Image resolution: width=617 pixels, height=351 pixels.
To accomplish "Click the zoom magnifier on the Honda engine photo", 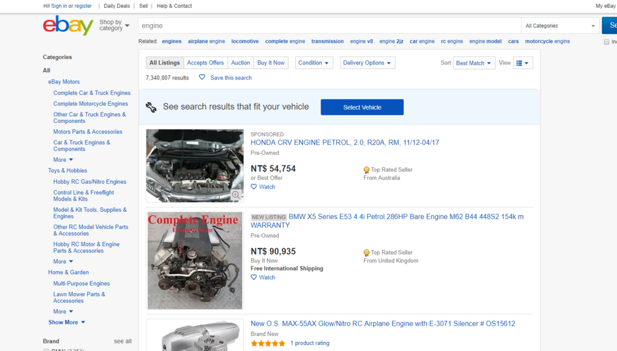I will (236, 194).
